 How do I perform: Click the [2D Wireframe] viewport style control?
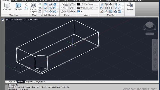click(x=31, y=19)
